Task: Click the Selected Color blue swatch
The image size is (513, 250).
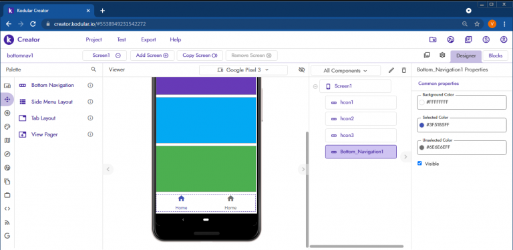Action: click(x=421, y=125)
